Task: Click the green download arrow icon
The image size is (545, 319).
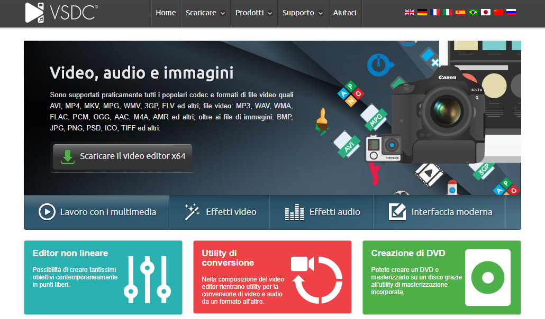Action: 67,157
